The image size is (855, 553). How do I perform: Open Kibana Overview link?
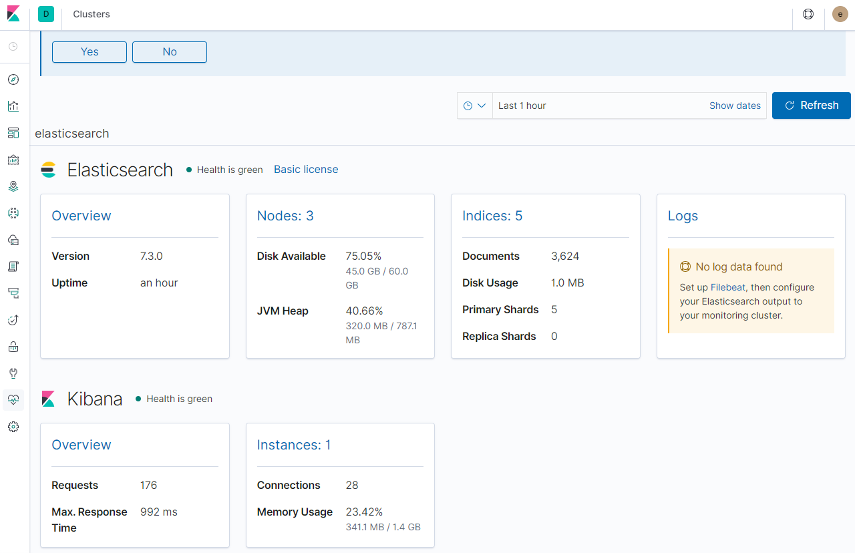(81, 445)
